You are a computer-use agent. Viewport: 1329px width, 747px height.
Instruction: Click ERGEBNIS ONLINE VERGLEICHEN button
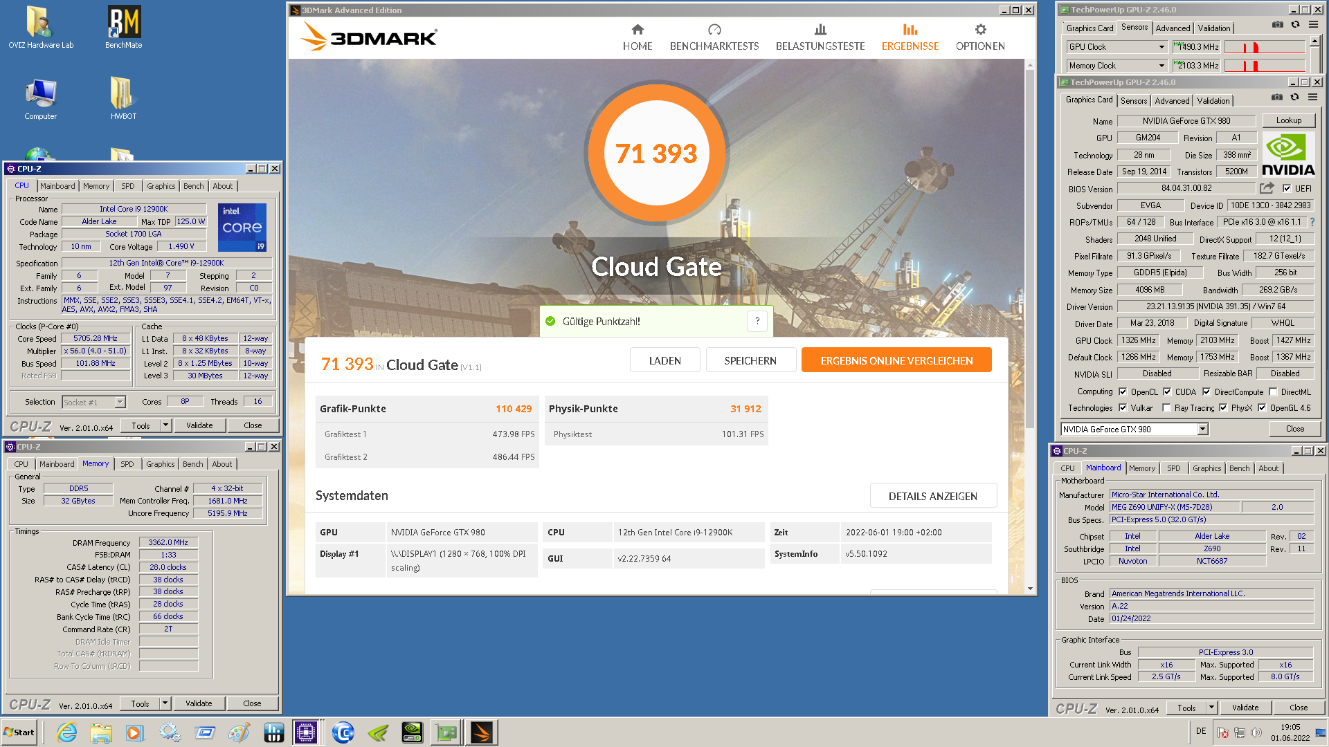[896, 360]
